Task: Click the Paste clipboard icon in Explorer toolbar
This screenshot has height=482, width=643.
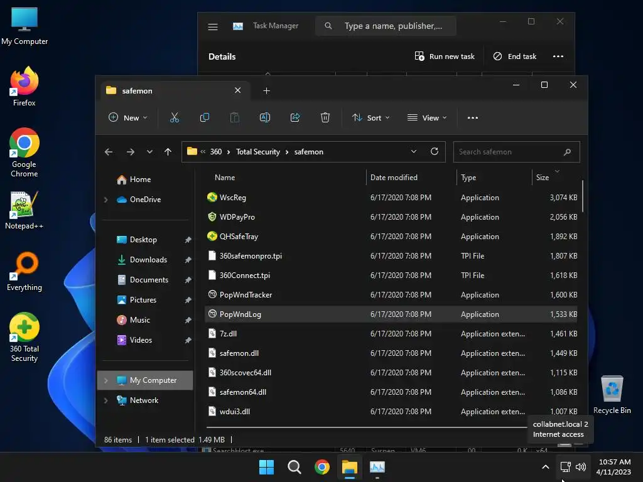Action: (x=235, y=117)
